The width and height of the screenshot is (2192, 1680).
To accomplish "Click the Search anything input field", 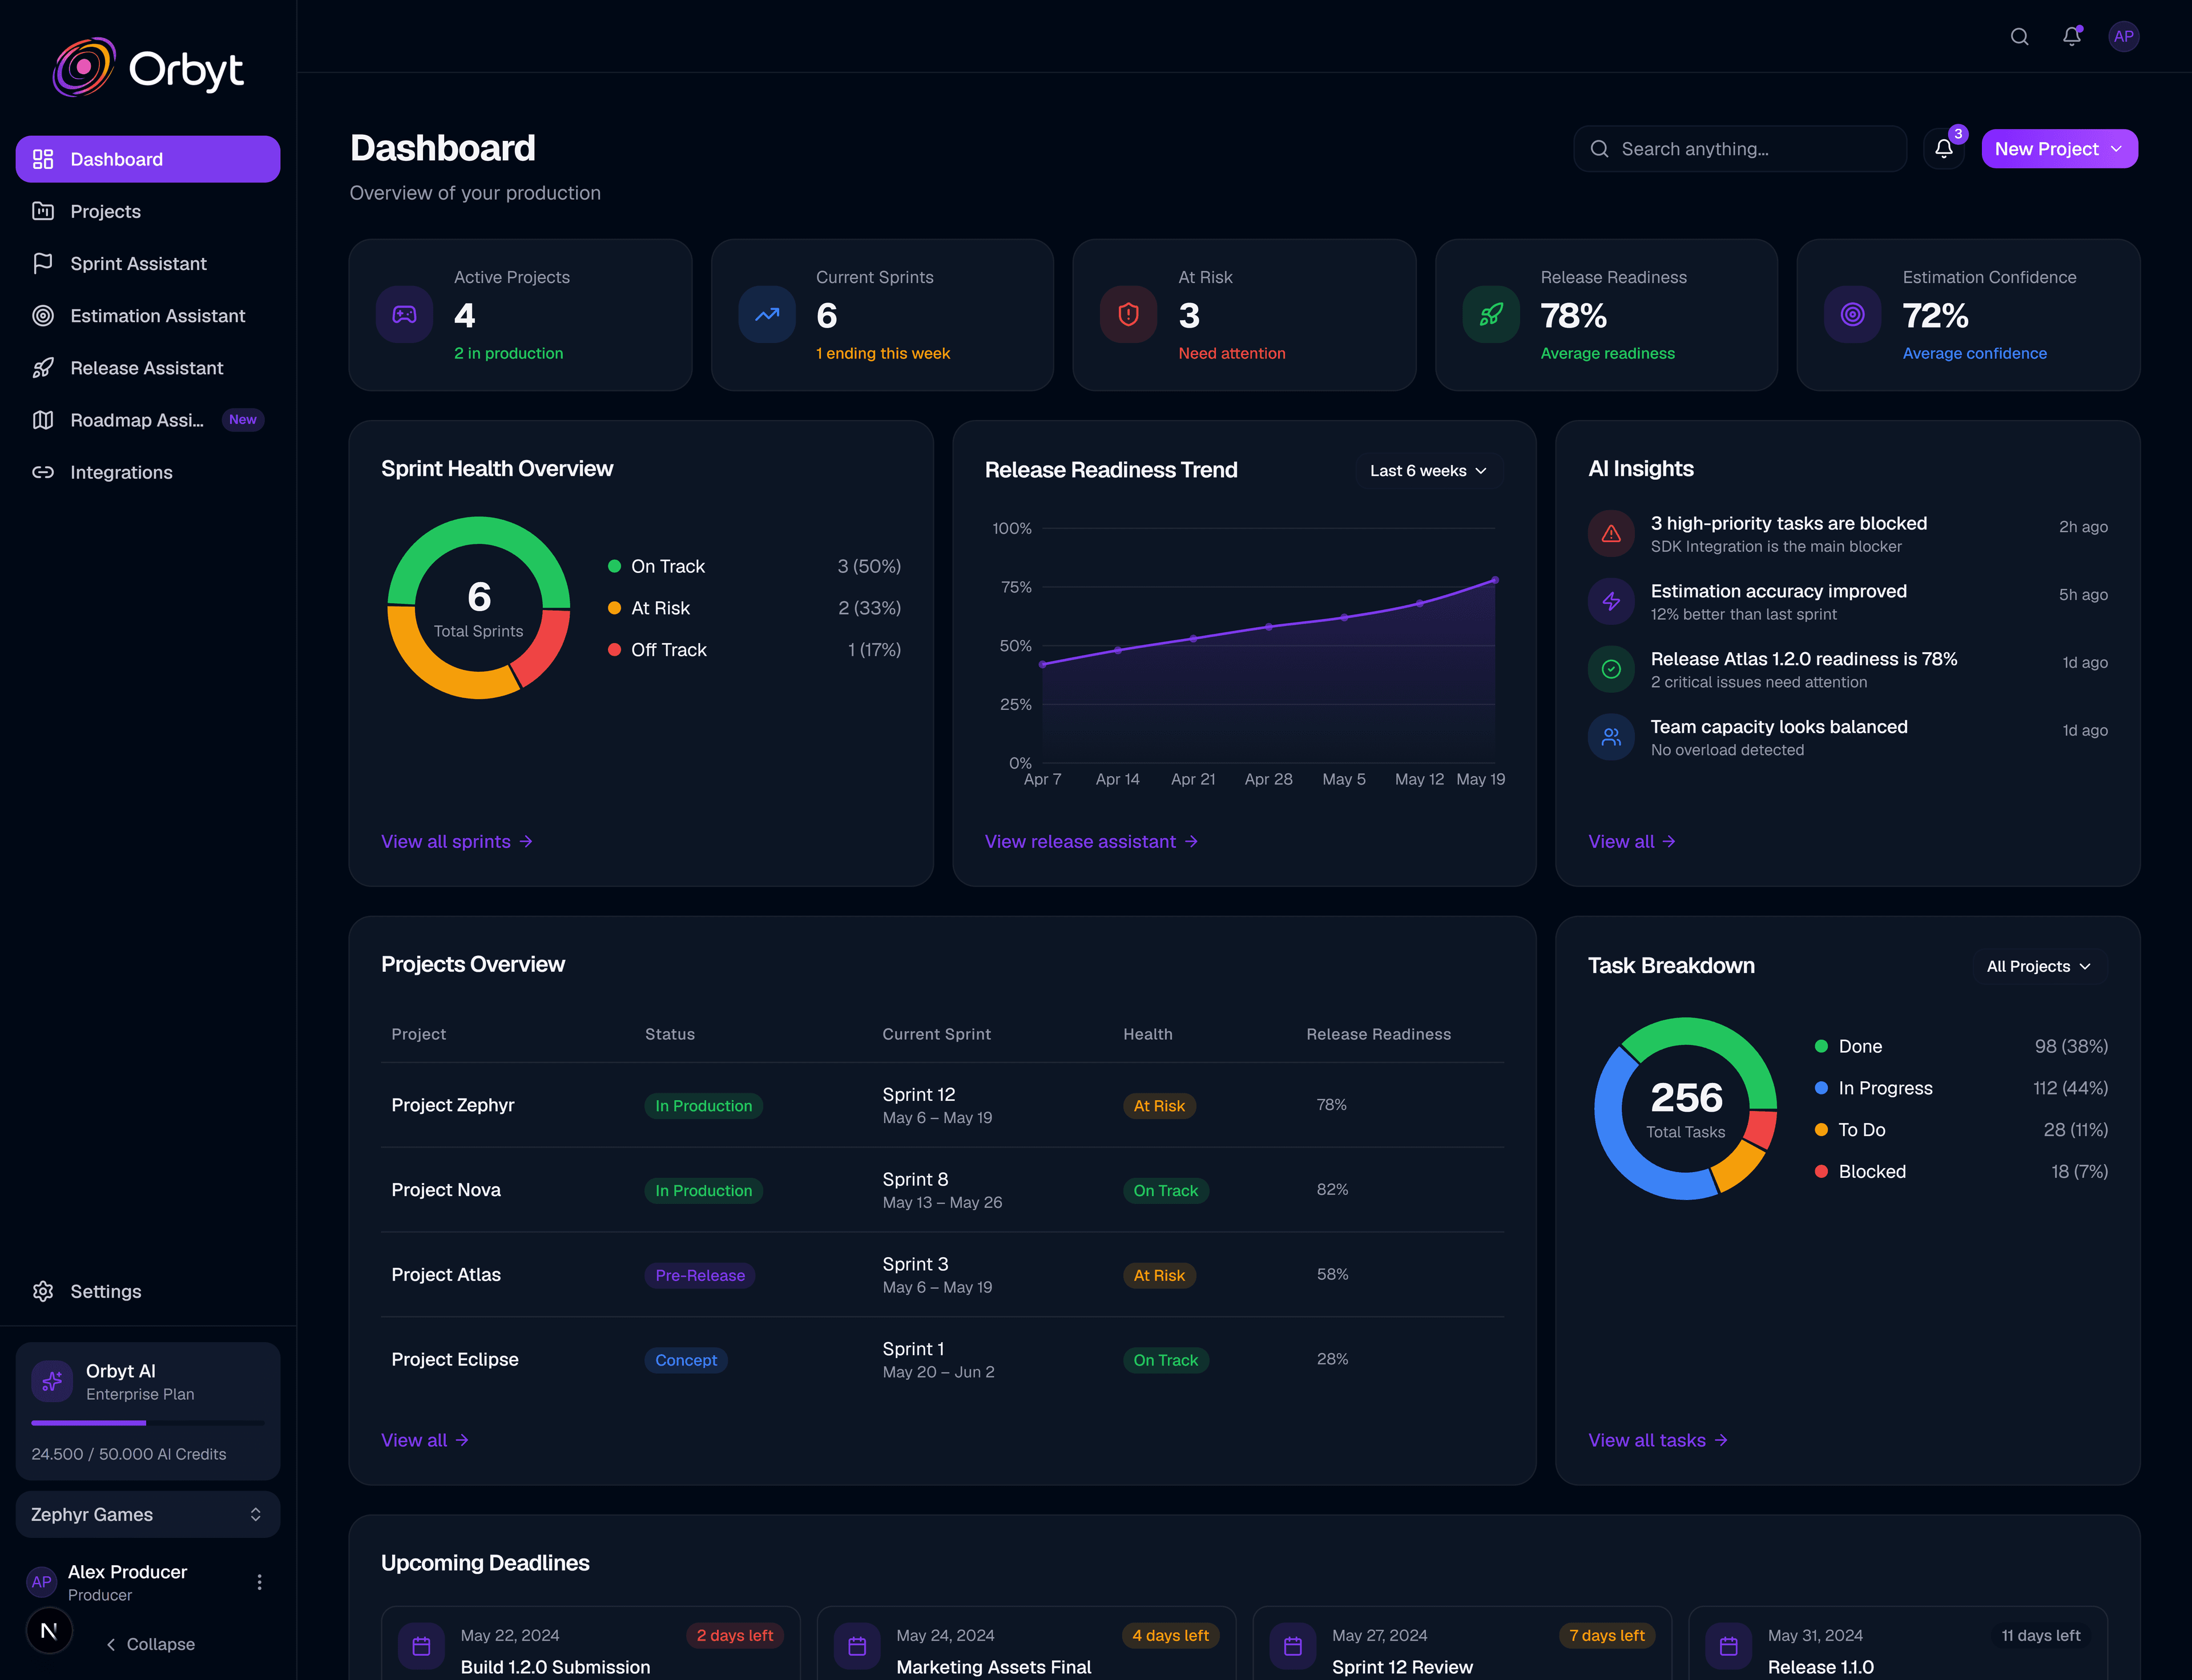I will click(x=1740, y=149).
